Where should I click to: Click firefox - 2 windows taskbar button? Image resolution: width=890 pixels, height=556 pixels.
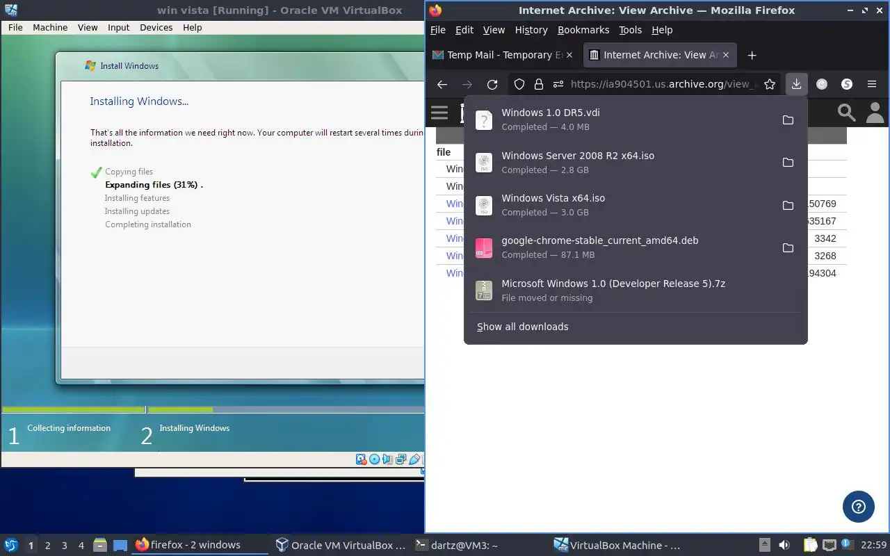[x=200, y=545]
